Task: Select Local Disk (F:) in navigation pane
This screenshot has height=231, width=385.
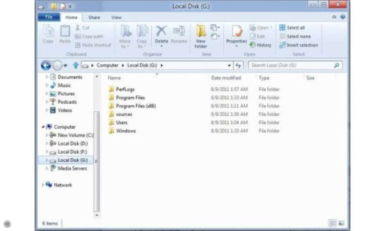Action: (72, 152)
